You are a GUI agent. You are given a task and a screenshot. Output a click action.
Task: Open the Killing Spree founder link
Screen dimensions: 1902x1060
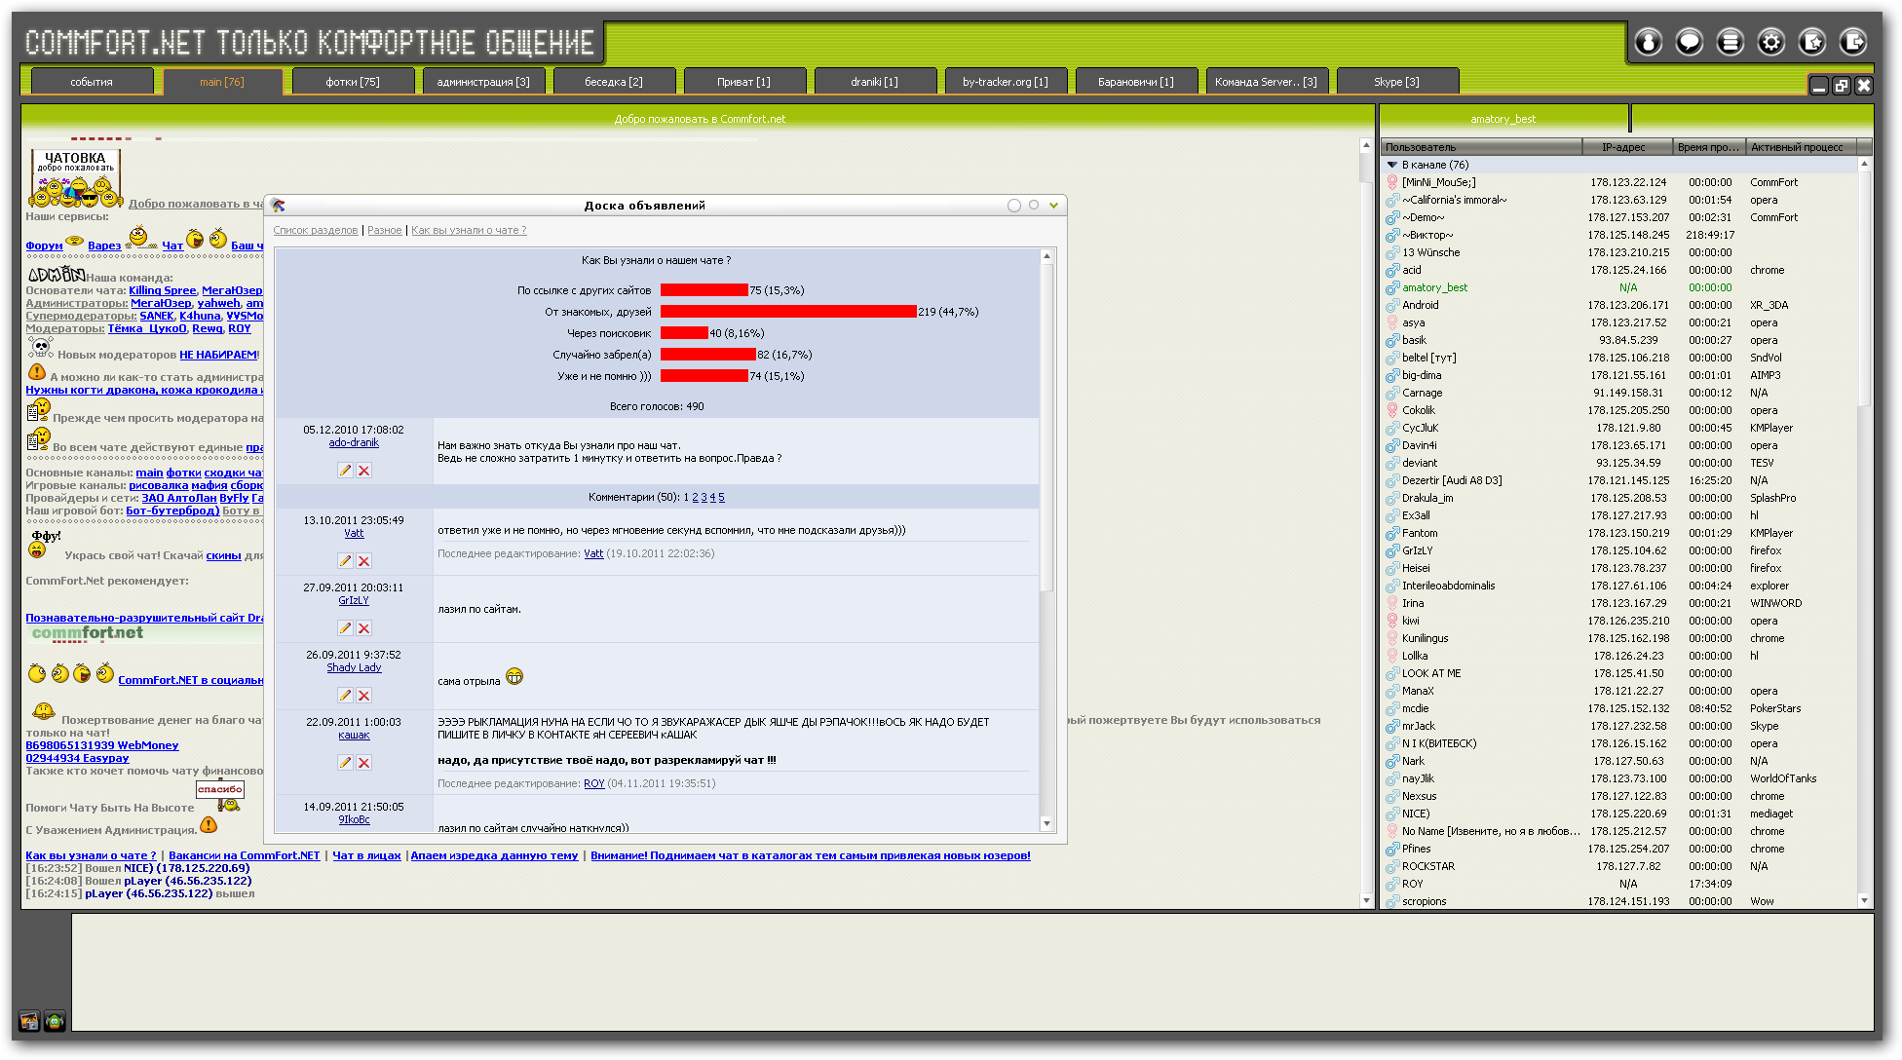point(162,290)
